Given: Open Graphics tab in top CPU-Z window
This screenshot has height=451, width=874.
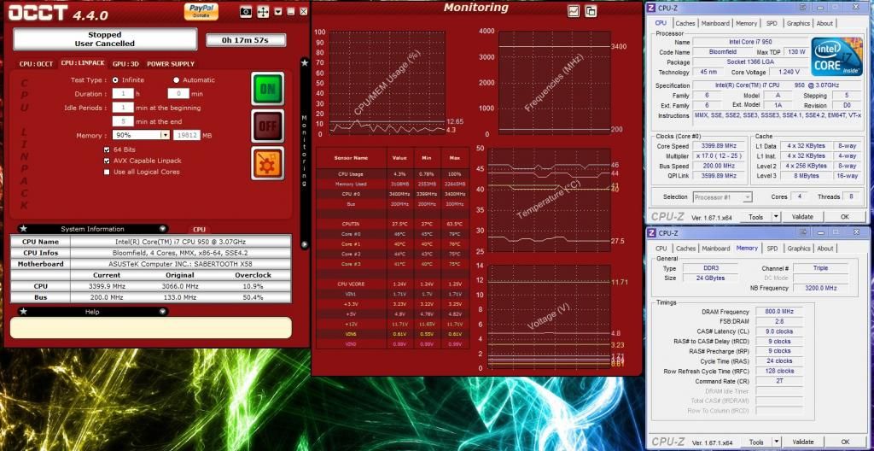Looking at the screenshot, I should [x=798, y=23].
